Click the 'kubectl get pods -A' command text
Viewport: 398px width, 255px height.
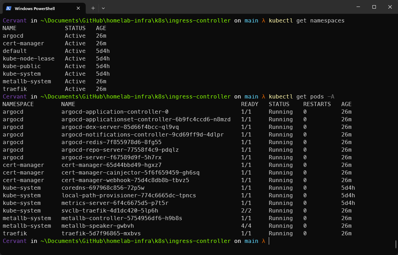pyautogui.click(x=301, y=97)
